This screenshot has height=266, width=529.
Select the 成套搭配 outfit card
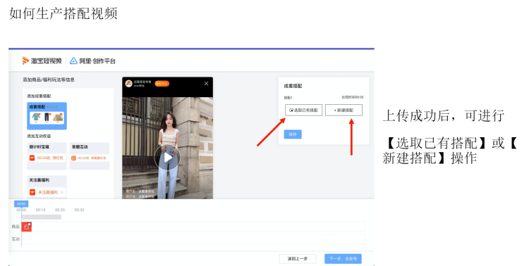click(x=47, y=116)
